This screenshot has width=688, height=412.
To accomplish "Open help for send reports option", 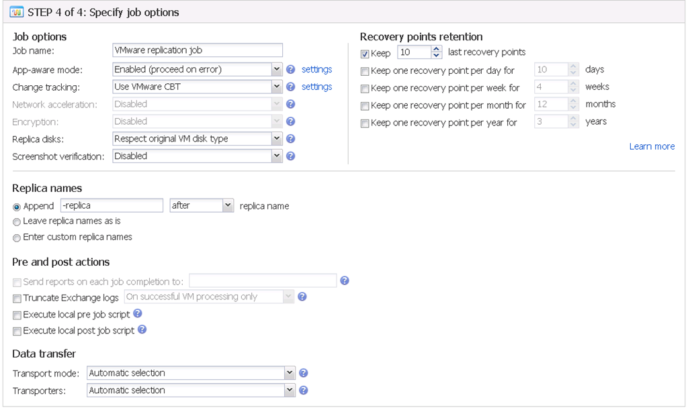I will tap(345, 280).
